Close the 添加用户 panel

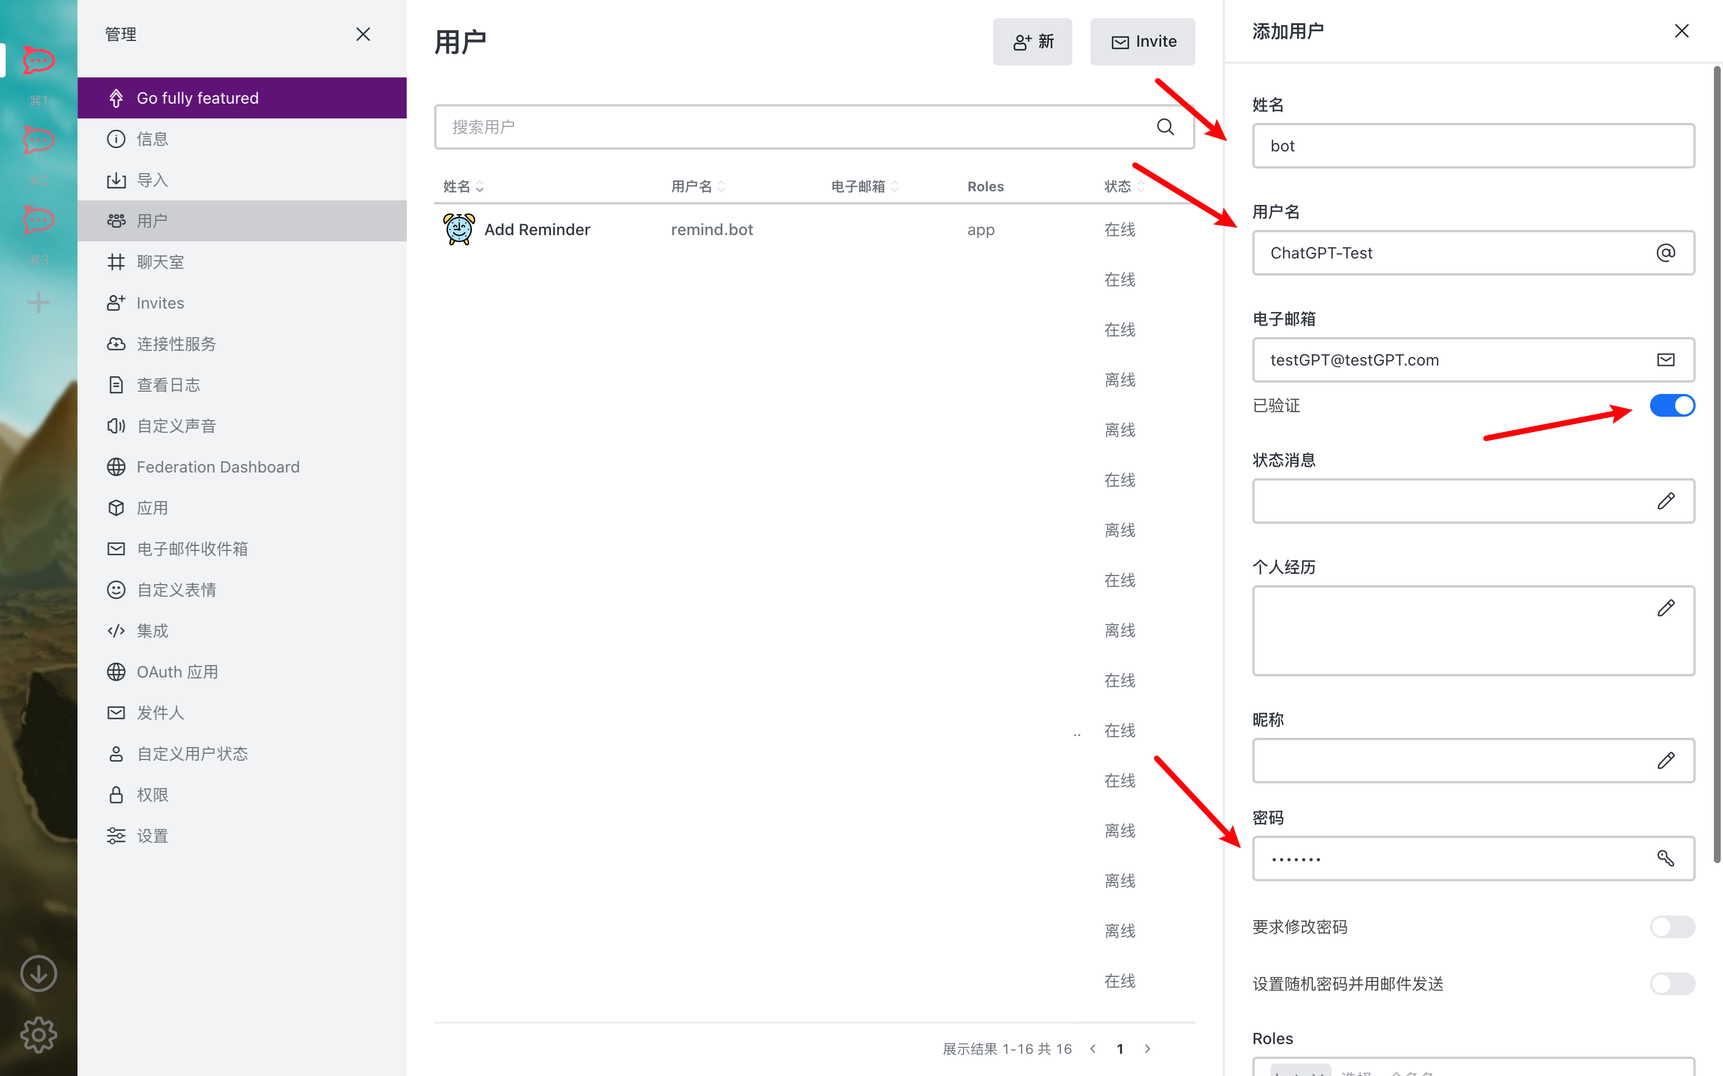pos(1682,31)
